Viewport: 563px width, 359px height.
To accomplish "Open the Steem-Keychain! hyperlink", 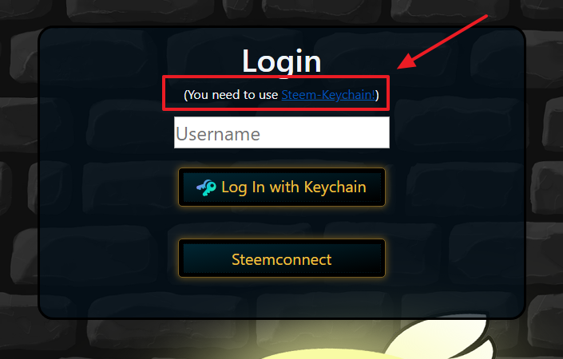I will click(x=328, y=95).
